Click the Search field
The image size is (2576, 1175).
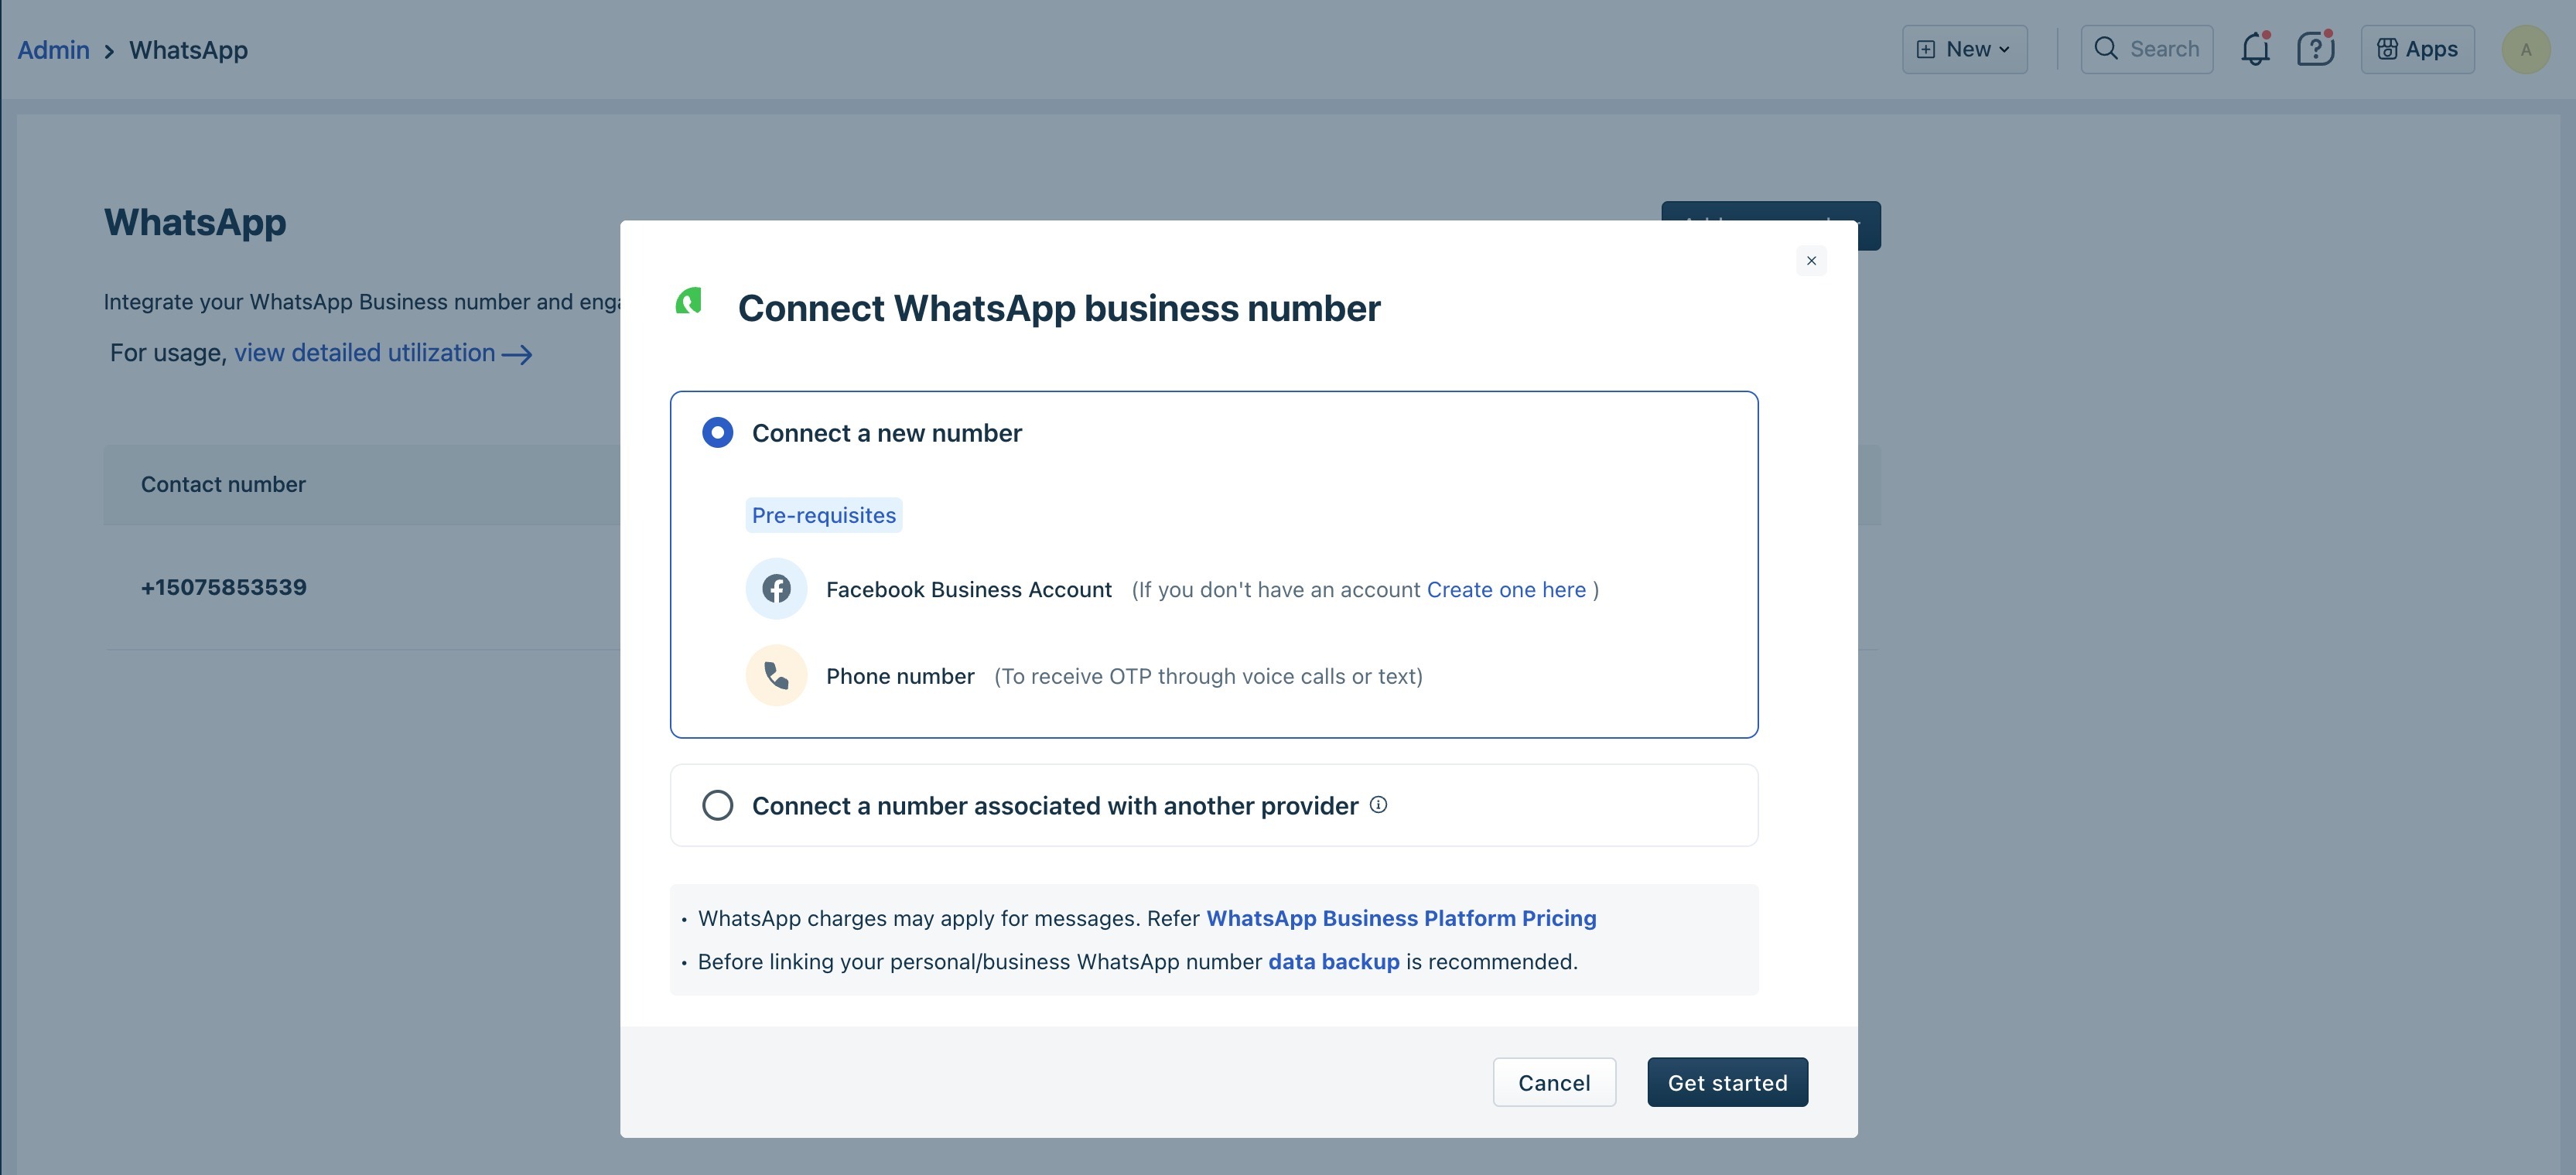(2147, 49)
